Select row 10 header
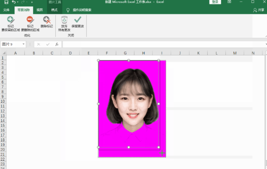267x169 pixels. 3,101
